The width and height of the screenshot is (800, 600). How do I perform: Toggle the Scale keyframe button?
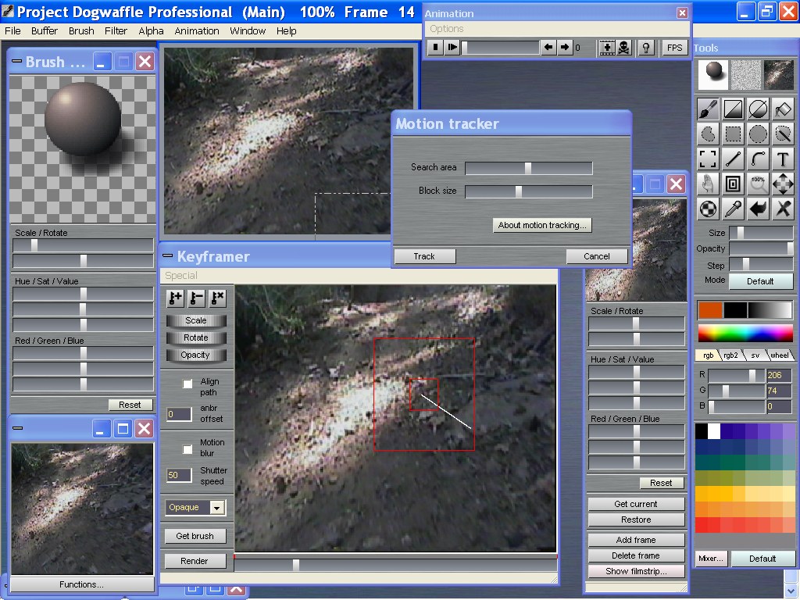[195, 320]
